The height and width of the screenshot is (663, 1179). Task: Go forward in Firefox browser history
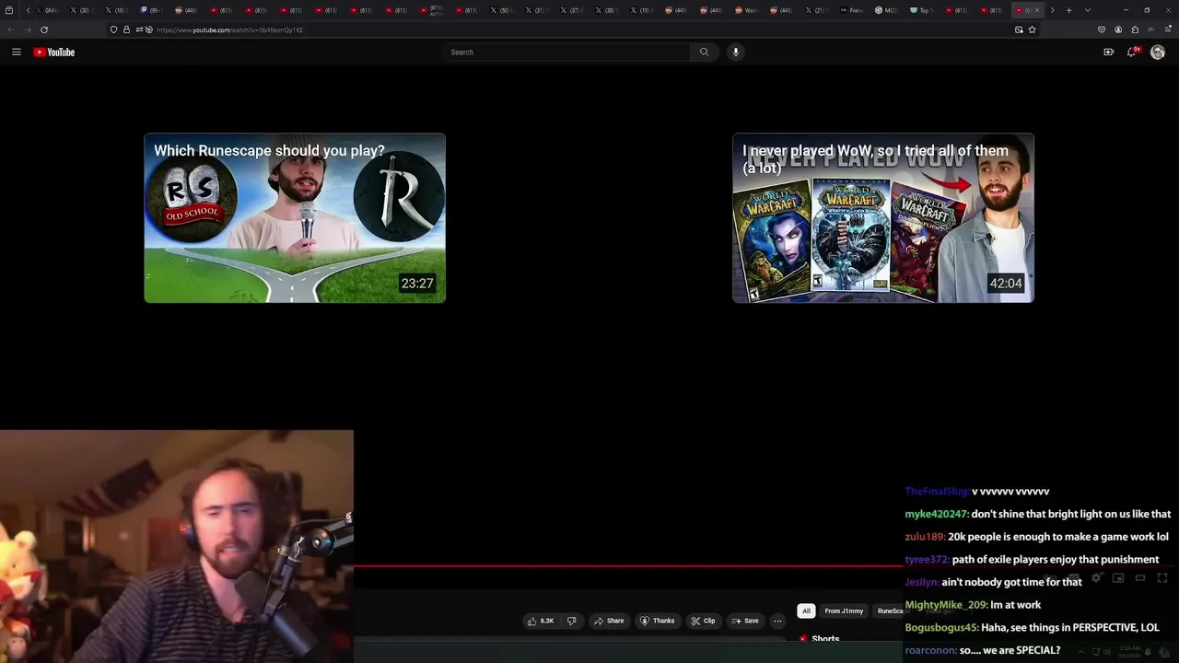click(x=28, y=29)
